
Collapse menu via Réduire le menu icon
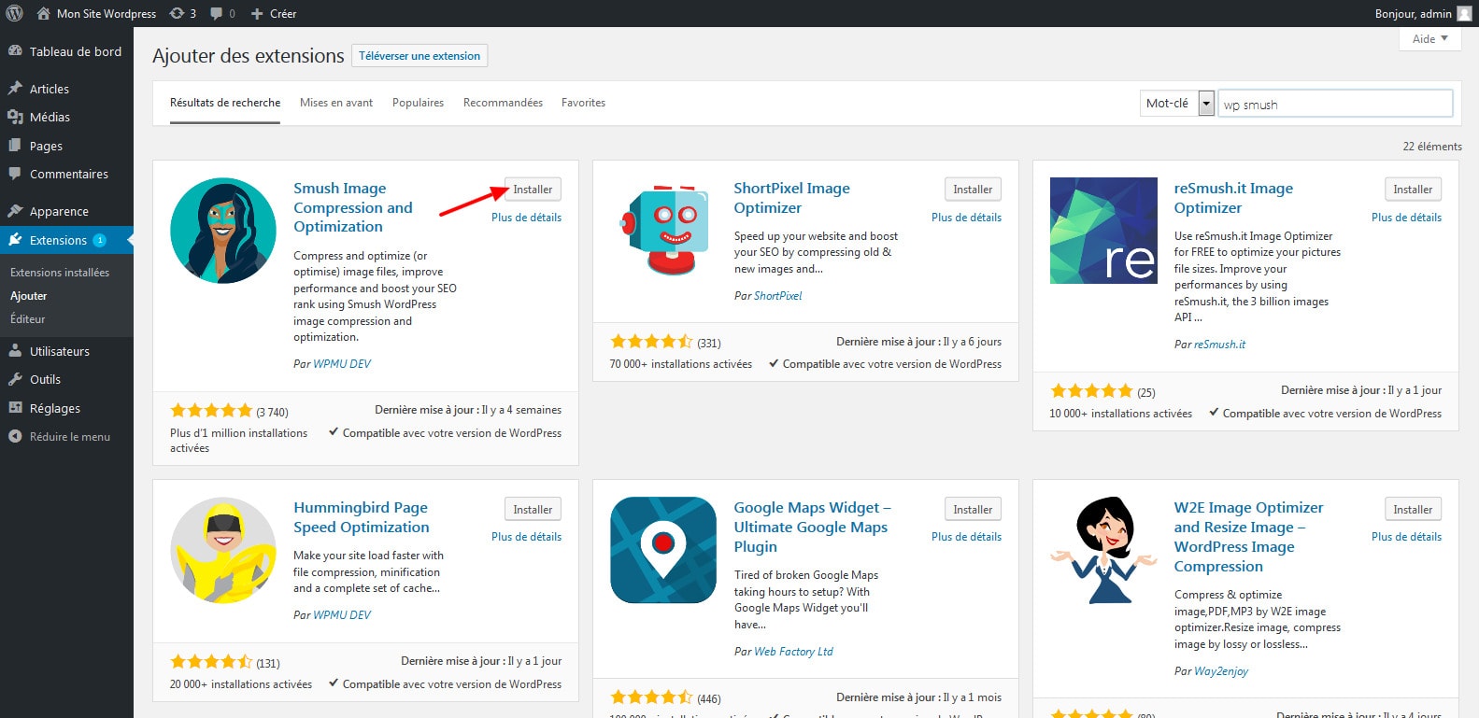pos(15,436)
